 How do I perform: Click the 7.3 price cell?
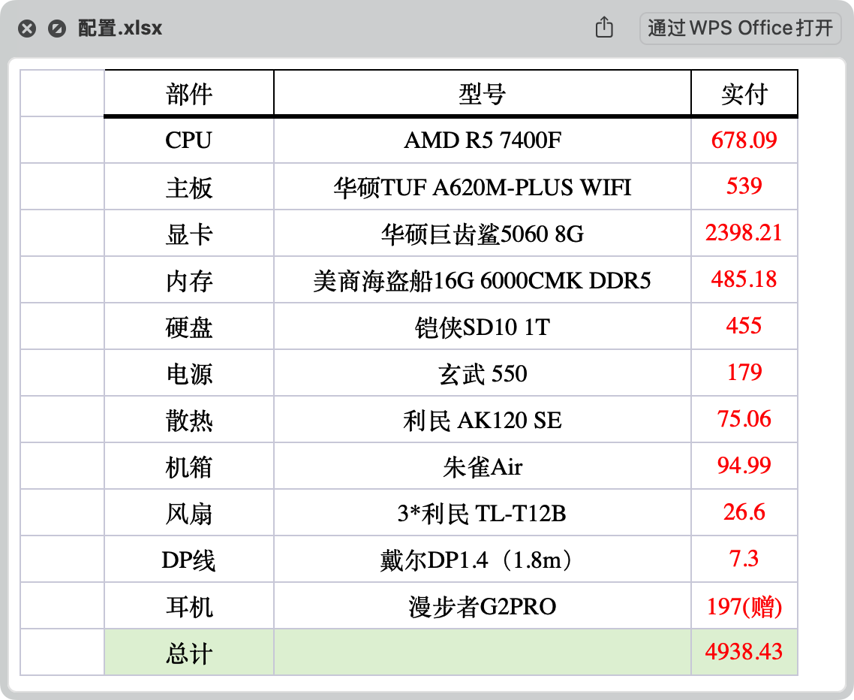pos(744,559)
